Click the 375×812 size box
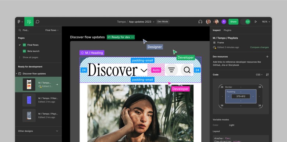Image resolution: width=287 pixels, height=142 pixels. tap(241, 97)
